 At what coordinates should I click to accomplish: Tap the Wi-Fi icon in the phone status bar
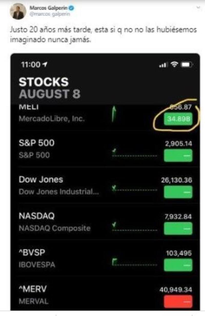point(175,65)
